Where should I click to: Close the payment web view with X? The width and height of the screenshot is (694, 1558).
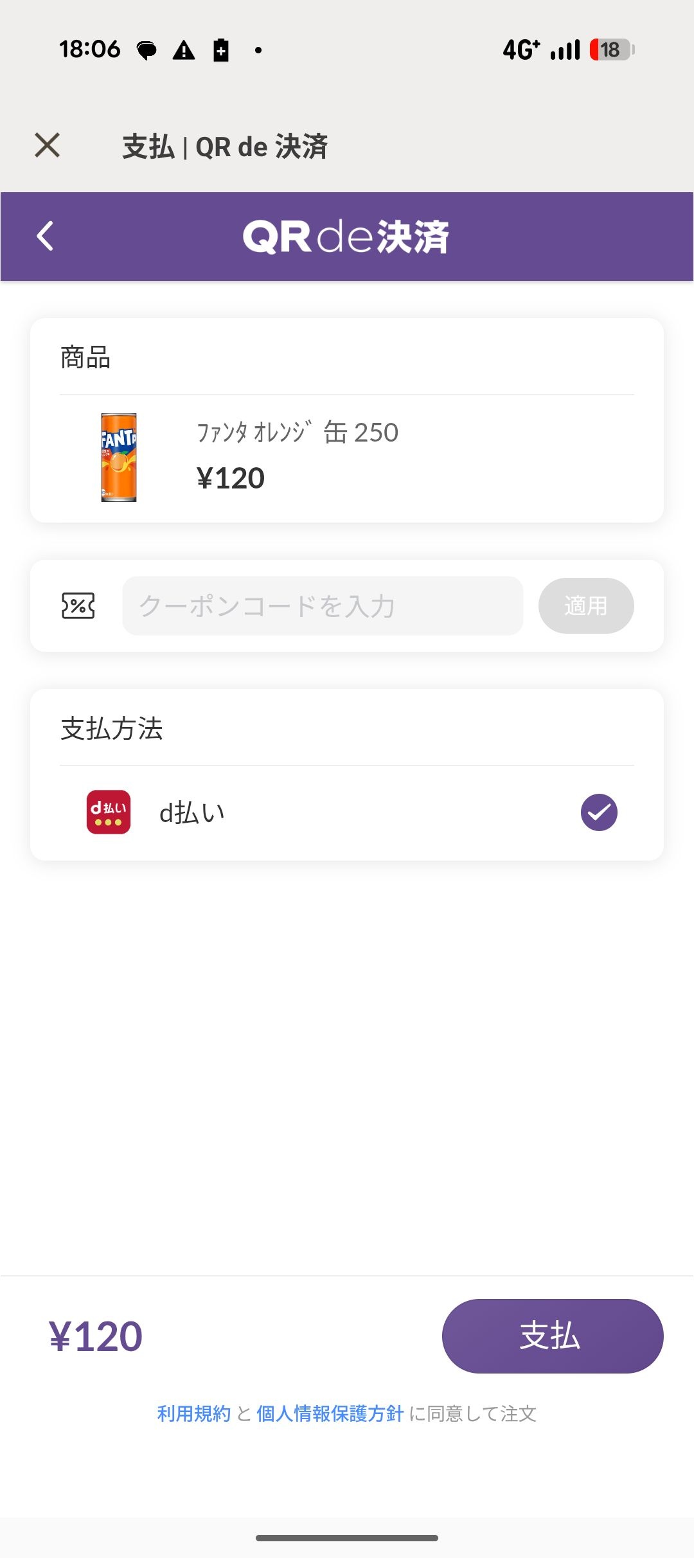(48, 145)
